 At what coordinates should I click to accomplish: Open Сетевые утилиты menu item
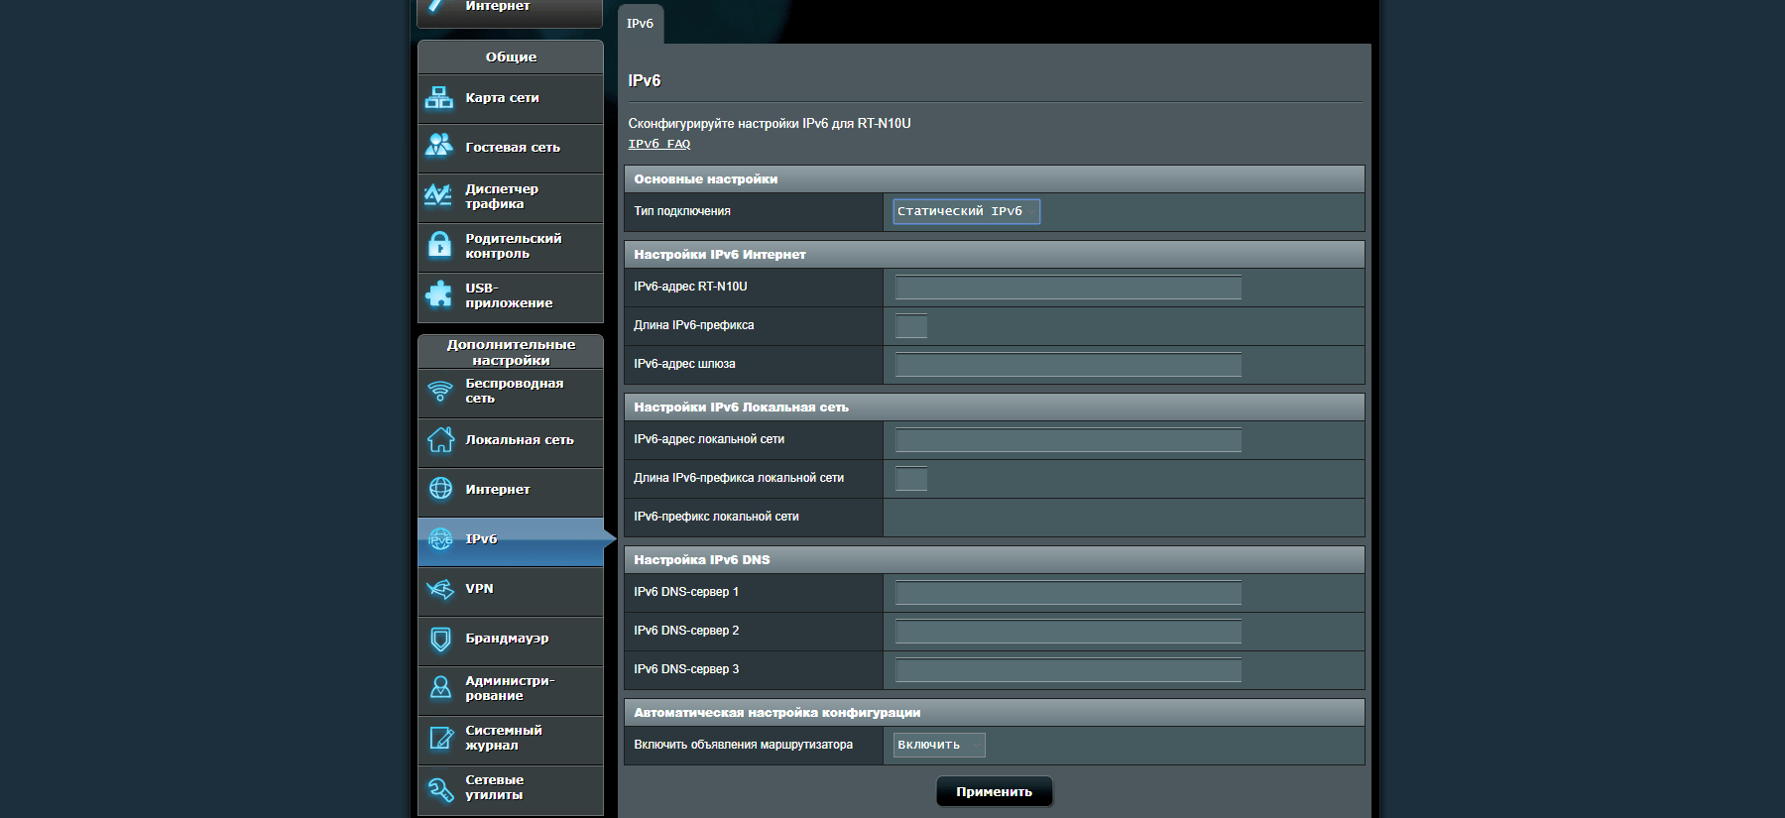tap(511, 789)
